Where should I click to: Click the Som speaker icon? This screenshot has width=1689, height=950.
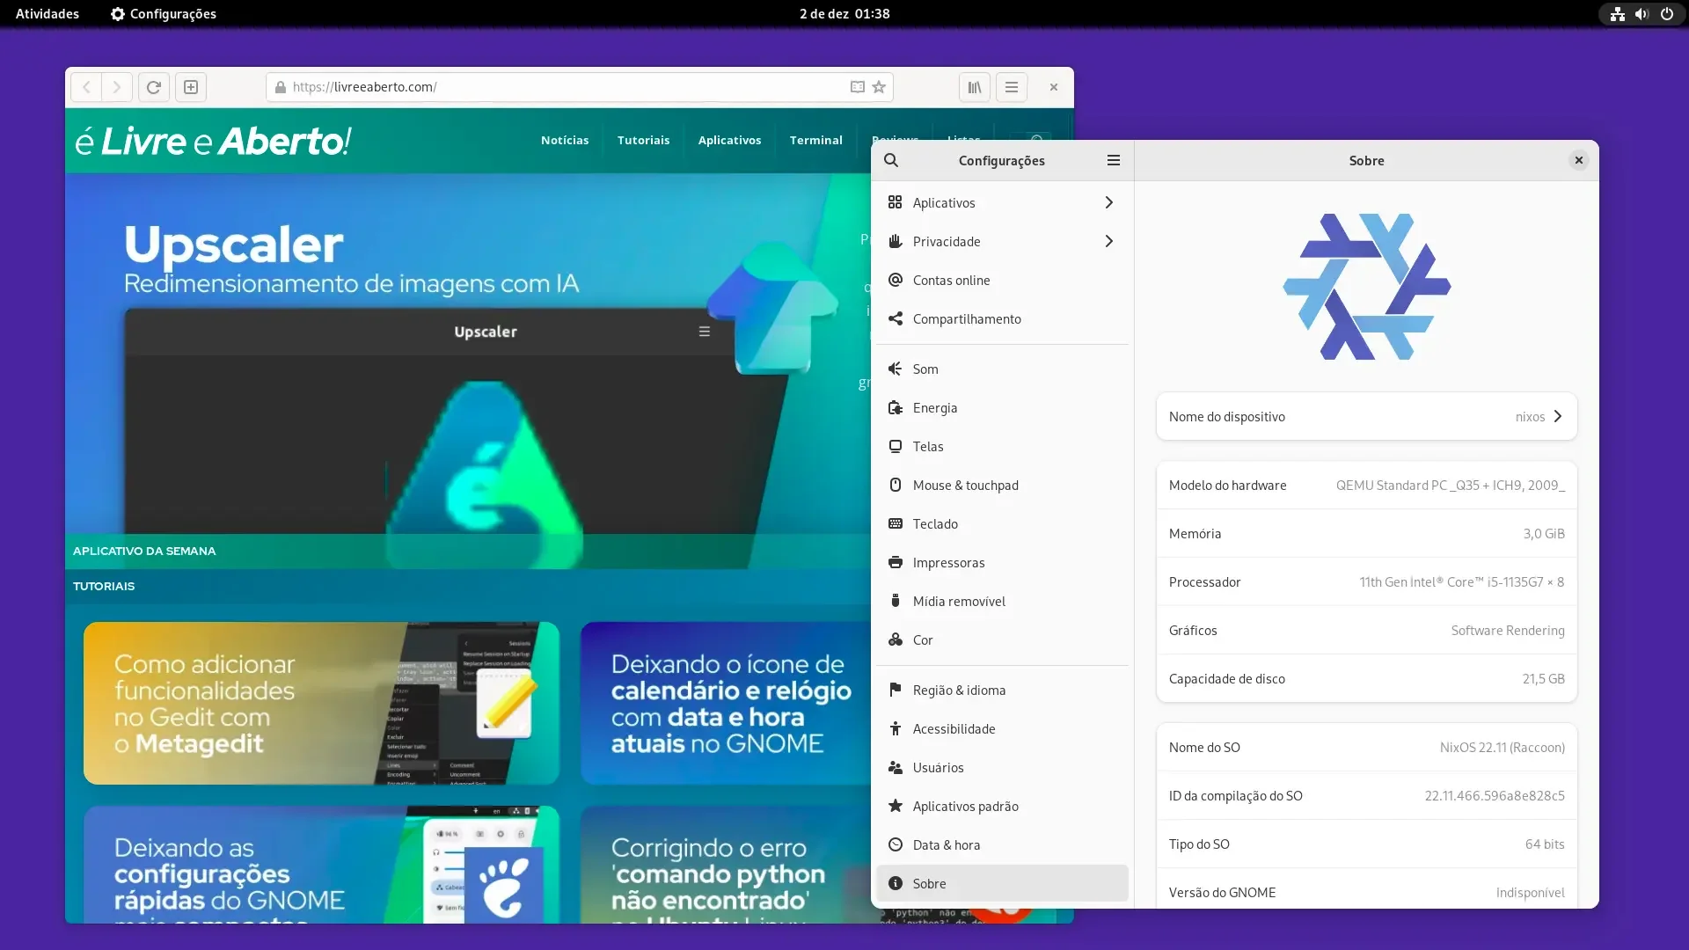pyautogui.click(x=896, y=369)
